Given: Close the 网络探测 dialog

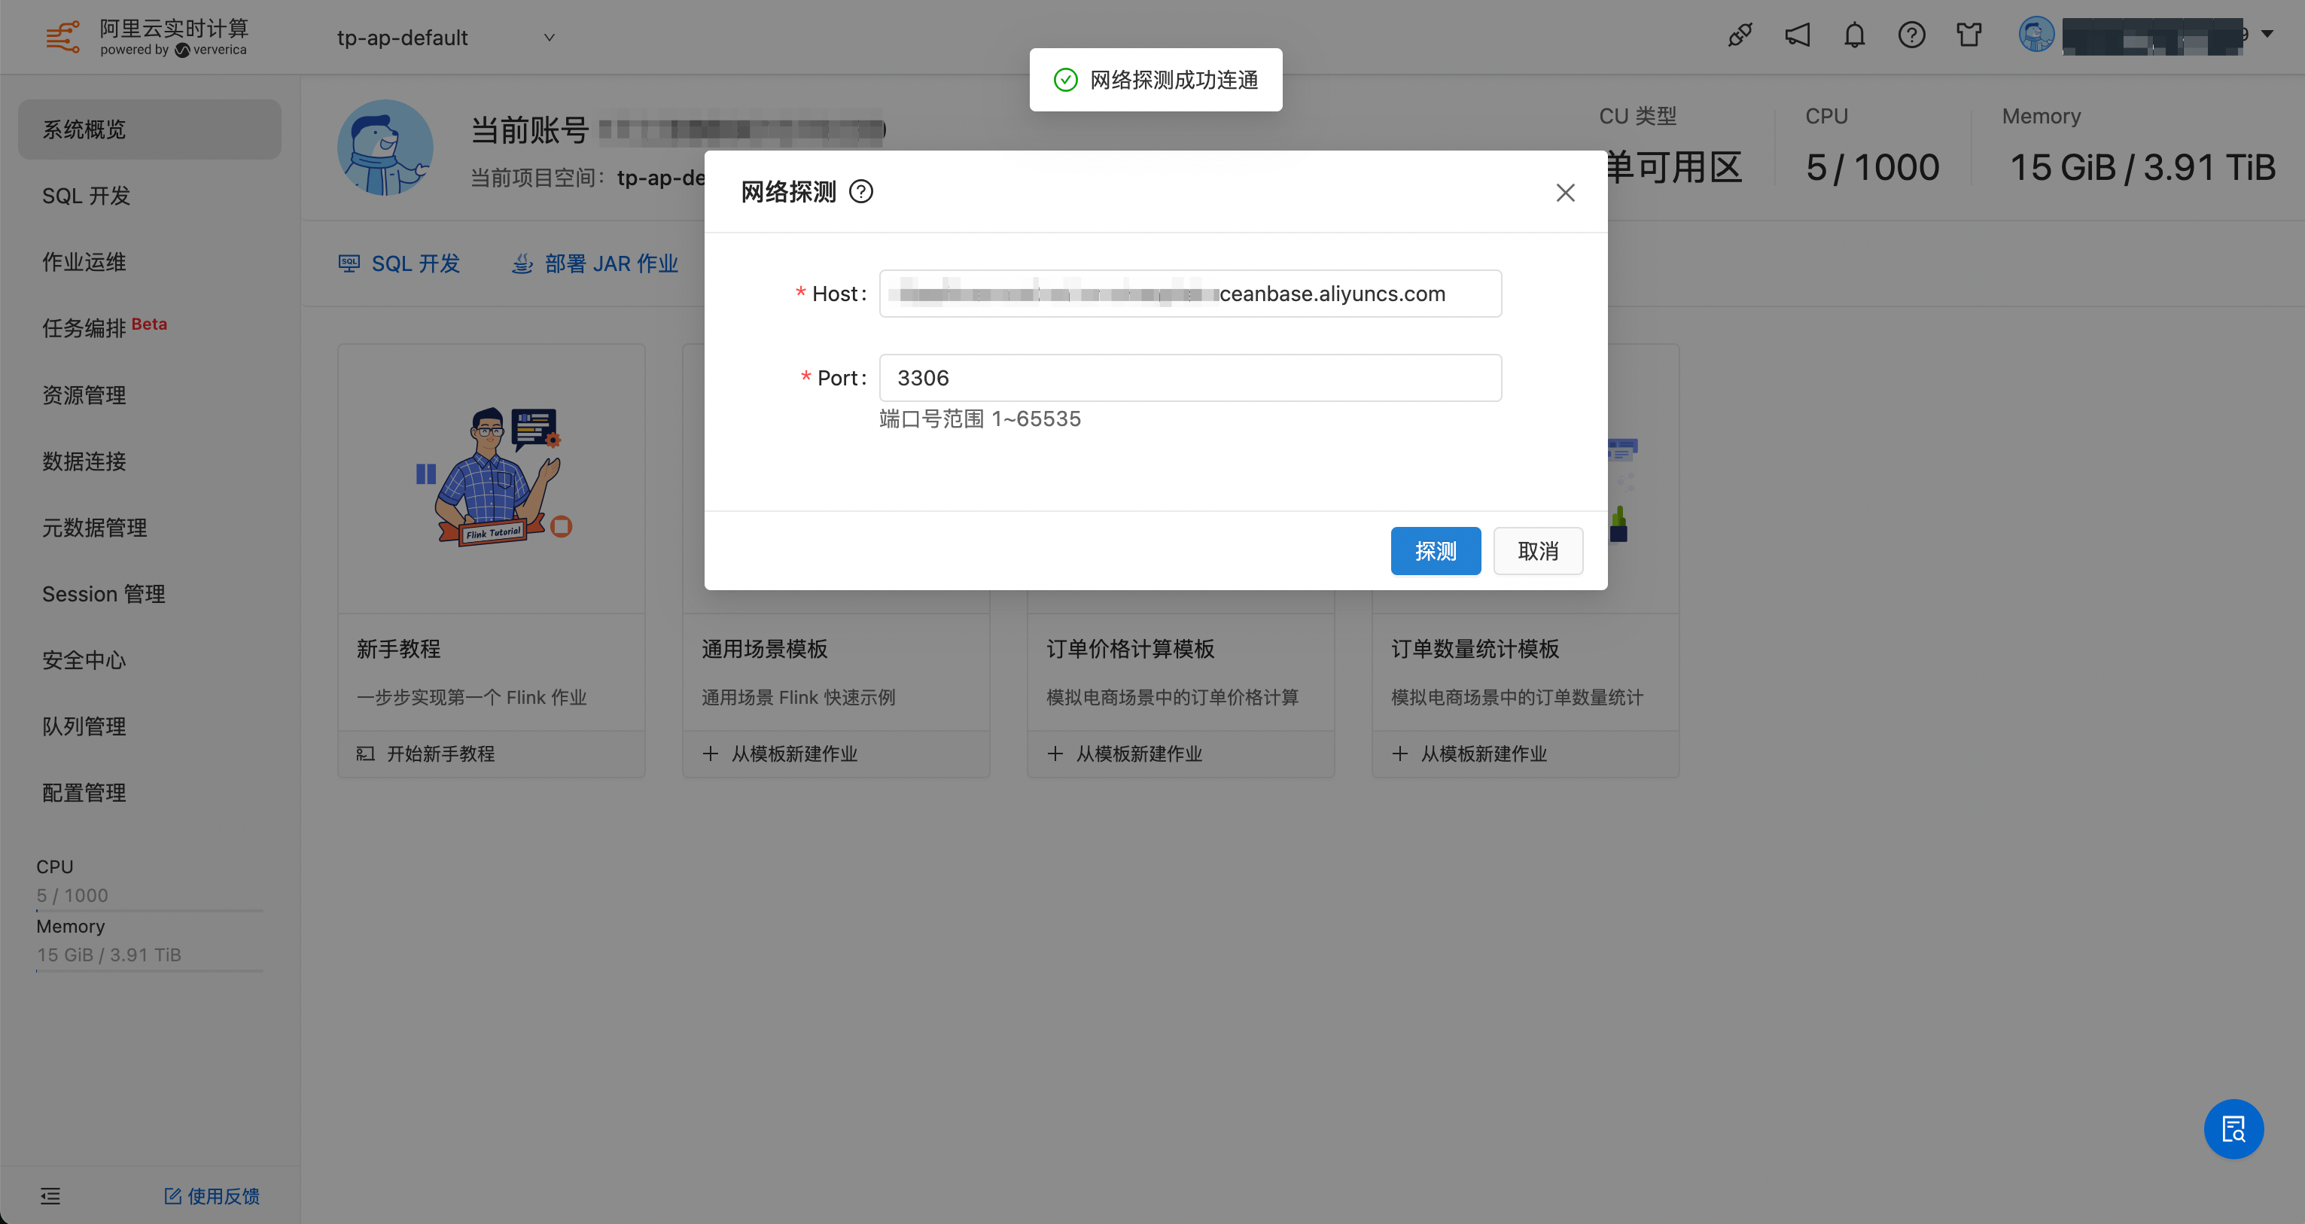Looking at the screenshot, I should [1565, 193].
